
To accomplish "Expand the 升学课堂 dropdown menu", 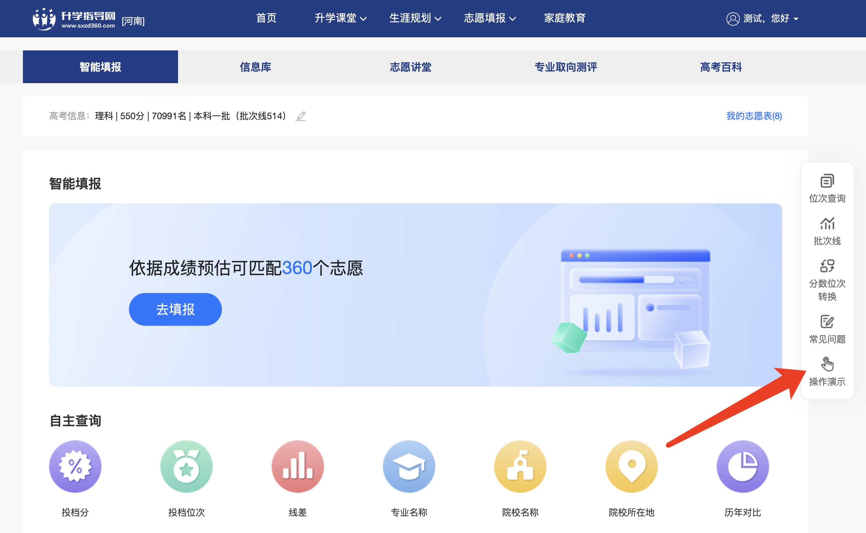I will (340, 18).
